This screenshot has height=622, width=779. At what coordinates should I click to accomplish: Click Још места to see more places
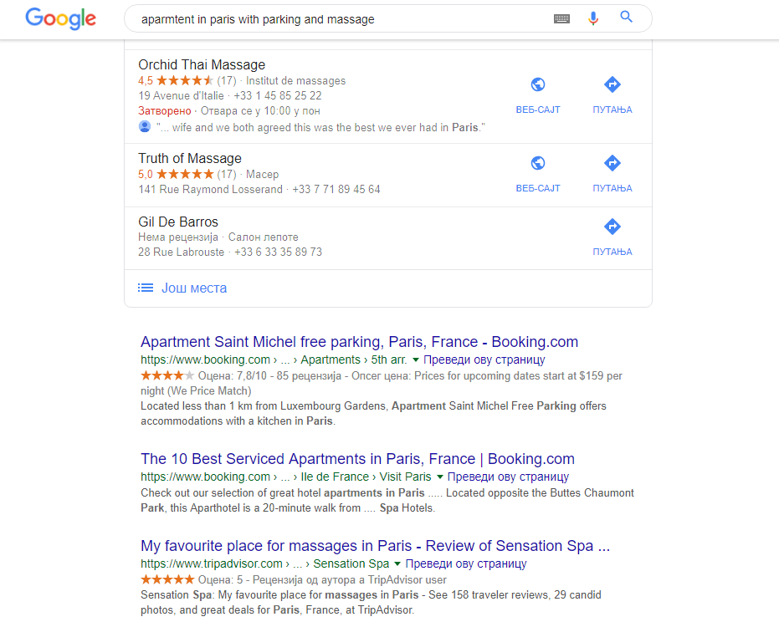tap(194, 288)
